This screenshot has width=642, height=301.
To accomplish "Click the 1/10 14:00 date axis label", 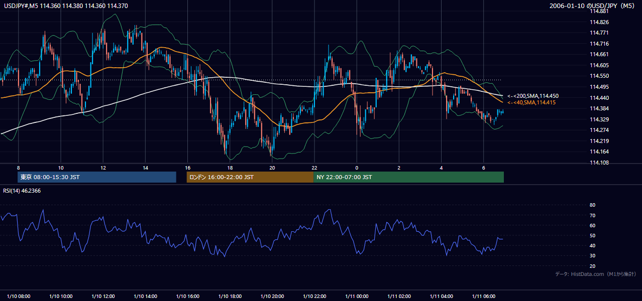I will pyautogui.click(x=145, y=296).
